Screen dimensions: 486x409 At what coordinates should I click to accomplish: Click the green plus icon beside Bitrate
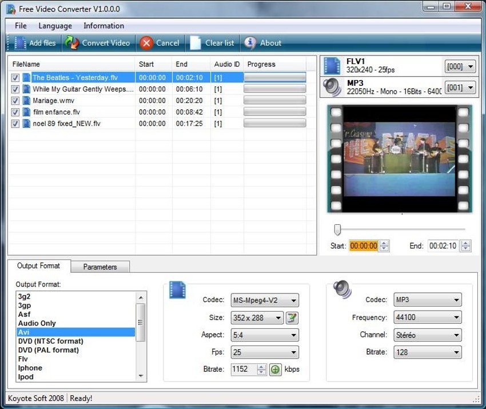(x=276, y=370)
